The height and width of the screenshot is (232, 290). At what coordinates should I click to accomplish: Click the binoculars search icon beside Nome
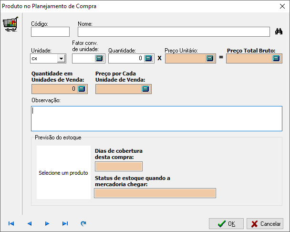click(x=279, y=32)
